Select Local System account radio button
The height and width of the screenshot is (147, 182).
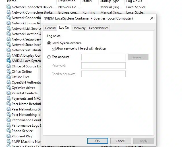tap(49, 43)
